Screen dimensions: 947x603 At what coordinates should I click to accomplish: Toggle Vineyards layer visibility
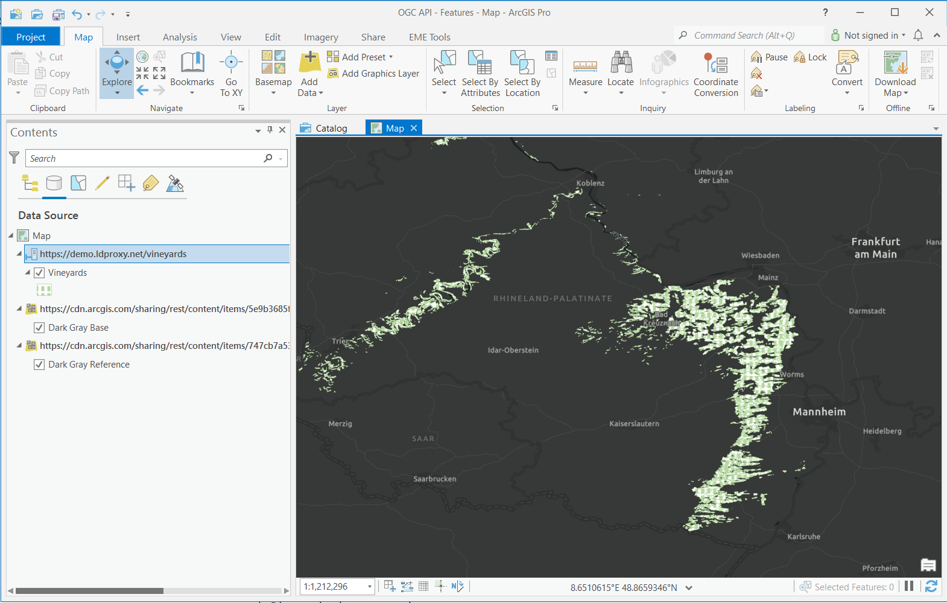point(39,273)
